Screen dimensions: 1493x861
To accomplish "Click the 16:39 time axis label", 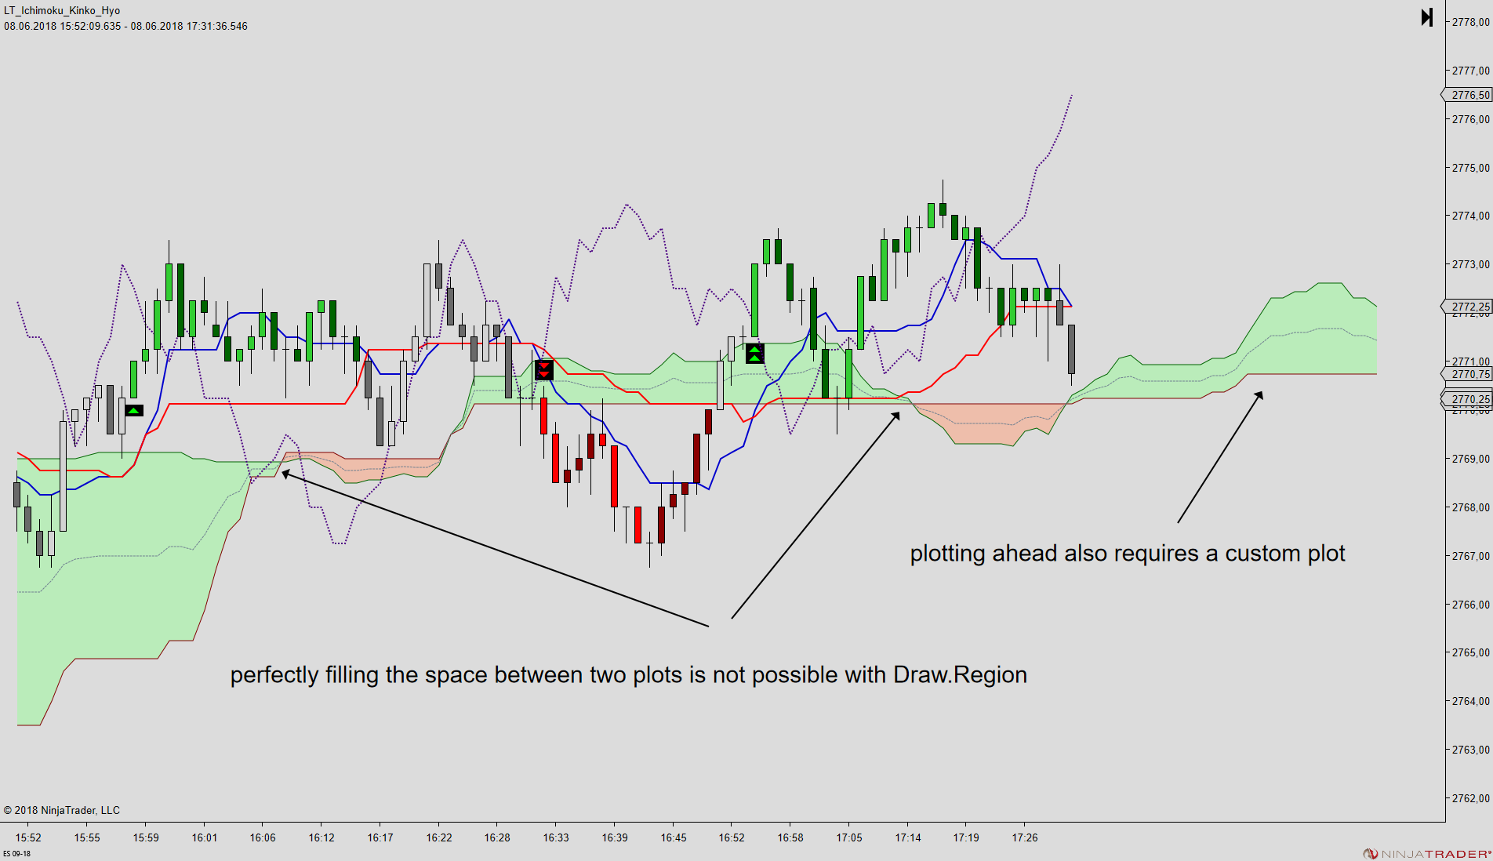I will 615,837.
